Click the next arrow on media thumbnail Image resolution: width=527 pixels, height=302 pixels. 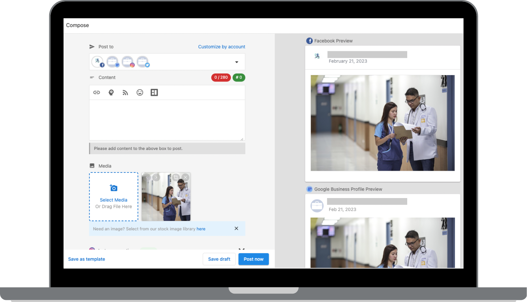point(156,177)
